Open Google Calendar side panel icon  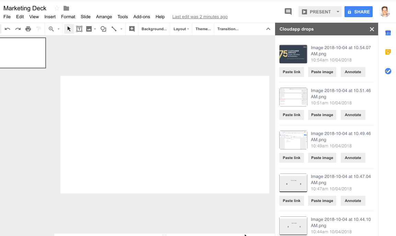click(x=388, y=33)
